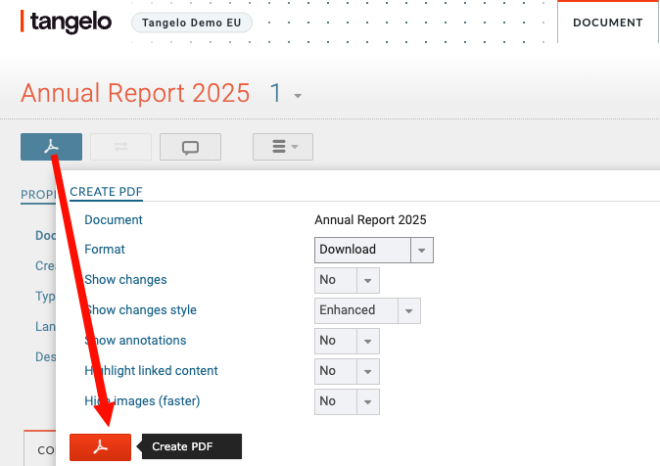Open the Hide images (faster) dropdown
This screenshot has height=466, width=660.
point(347,401)
